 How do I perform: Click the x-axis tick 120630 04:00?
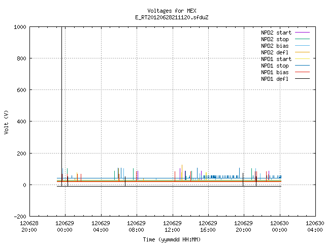click(x=315, y=227)
